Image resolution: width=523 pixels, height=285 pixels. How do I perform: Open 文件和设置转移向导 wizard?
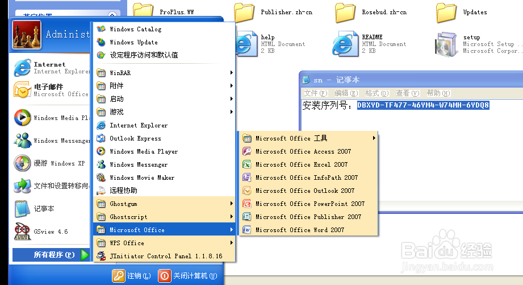coord(51,186)
